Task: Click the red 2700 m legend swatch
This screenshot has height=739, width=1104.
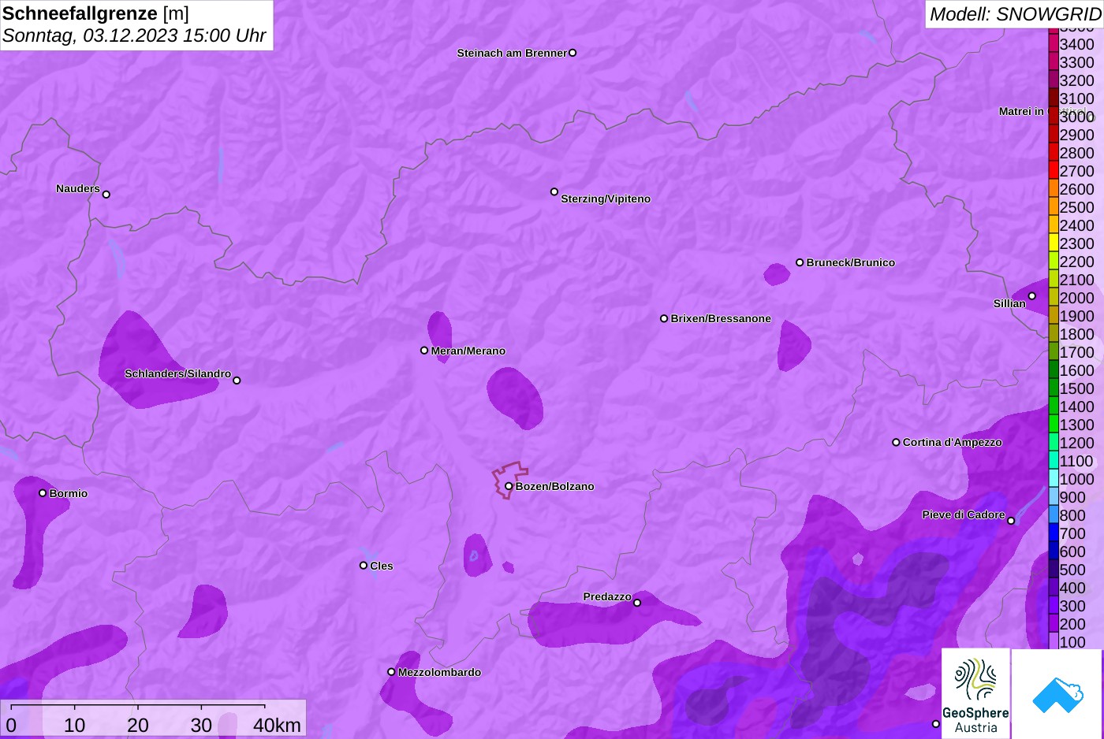Action: pyautogui.click(x=1054, y=171)
